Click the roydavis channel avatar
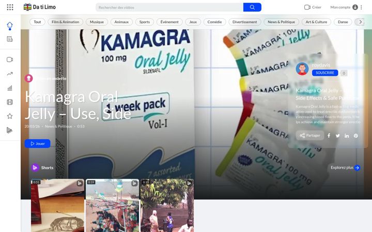The image size is (372, 232). (x=302, y=69)
